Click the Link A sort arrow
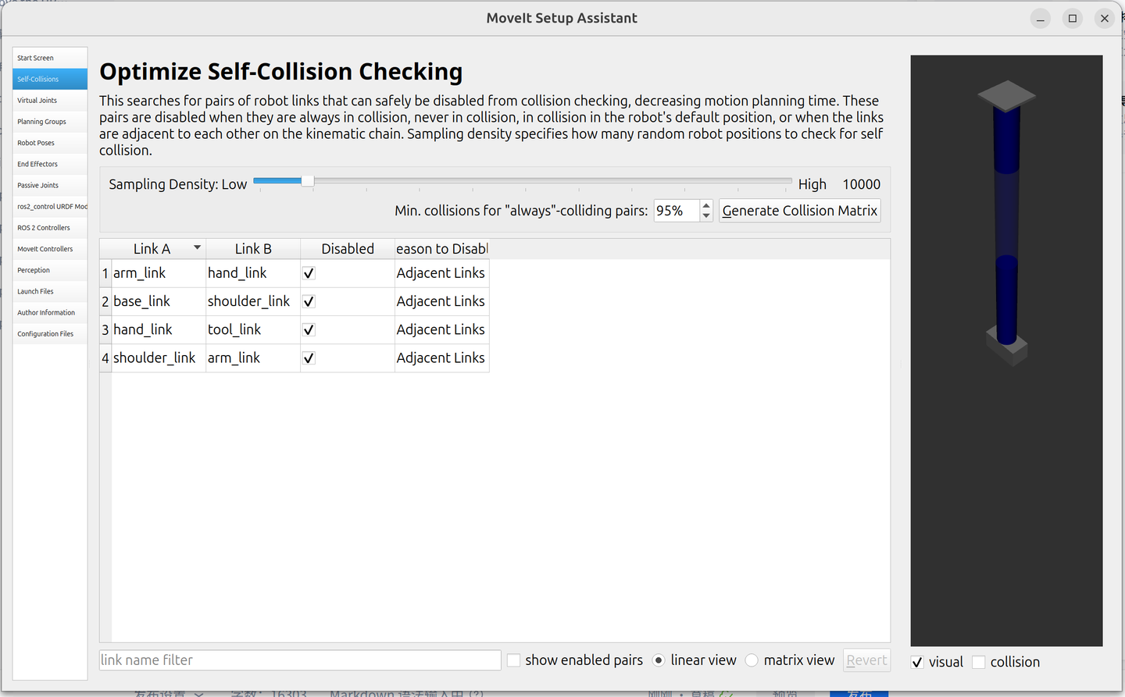Viewport: 1125px width, 697px height. click(x=197, y=248)
